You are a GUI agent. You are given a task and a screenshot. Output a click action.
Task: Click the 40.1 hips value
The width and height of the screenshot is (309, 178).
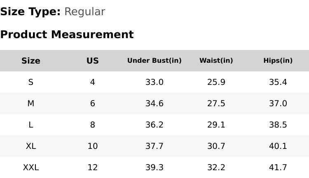(x=278, y=146)
